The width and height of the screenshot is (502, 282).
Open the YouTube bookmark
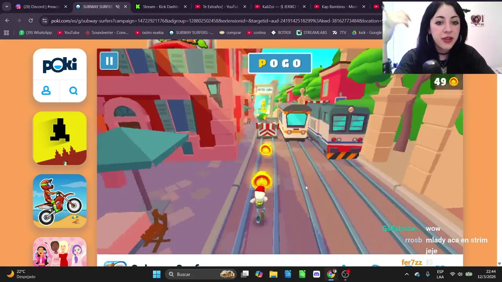(68, 33)
